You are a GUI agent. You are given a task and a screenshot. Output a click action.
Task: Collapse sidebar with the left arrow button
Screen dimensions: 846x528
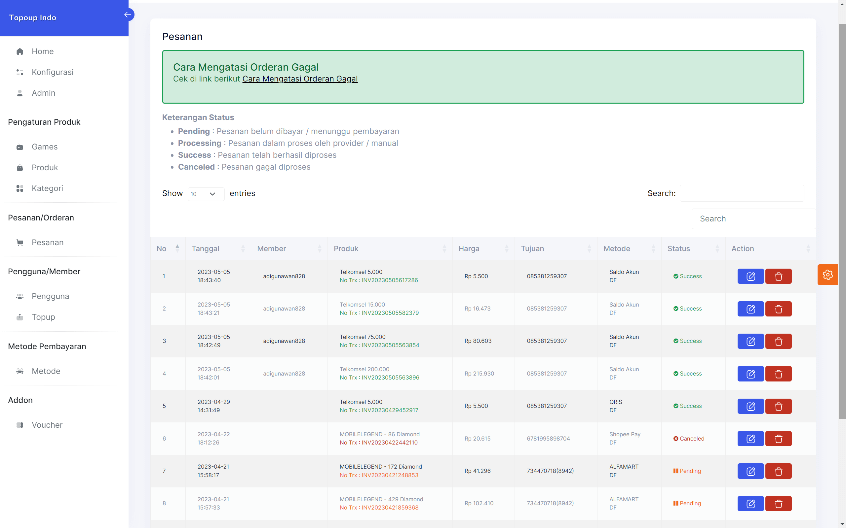pos(128,15)
